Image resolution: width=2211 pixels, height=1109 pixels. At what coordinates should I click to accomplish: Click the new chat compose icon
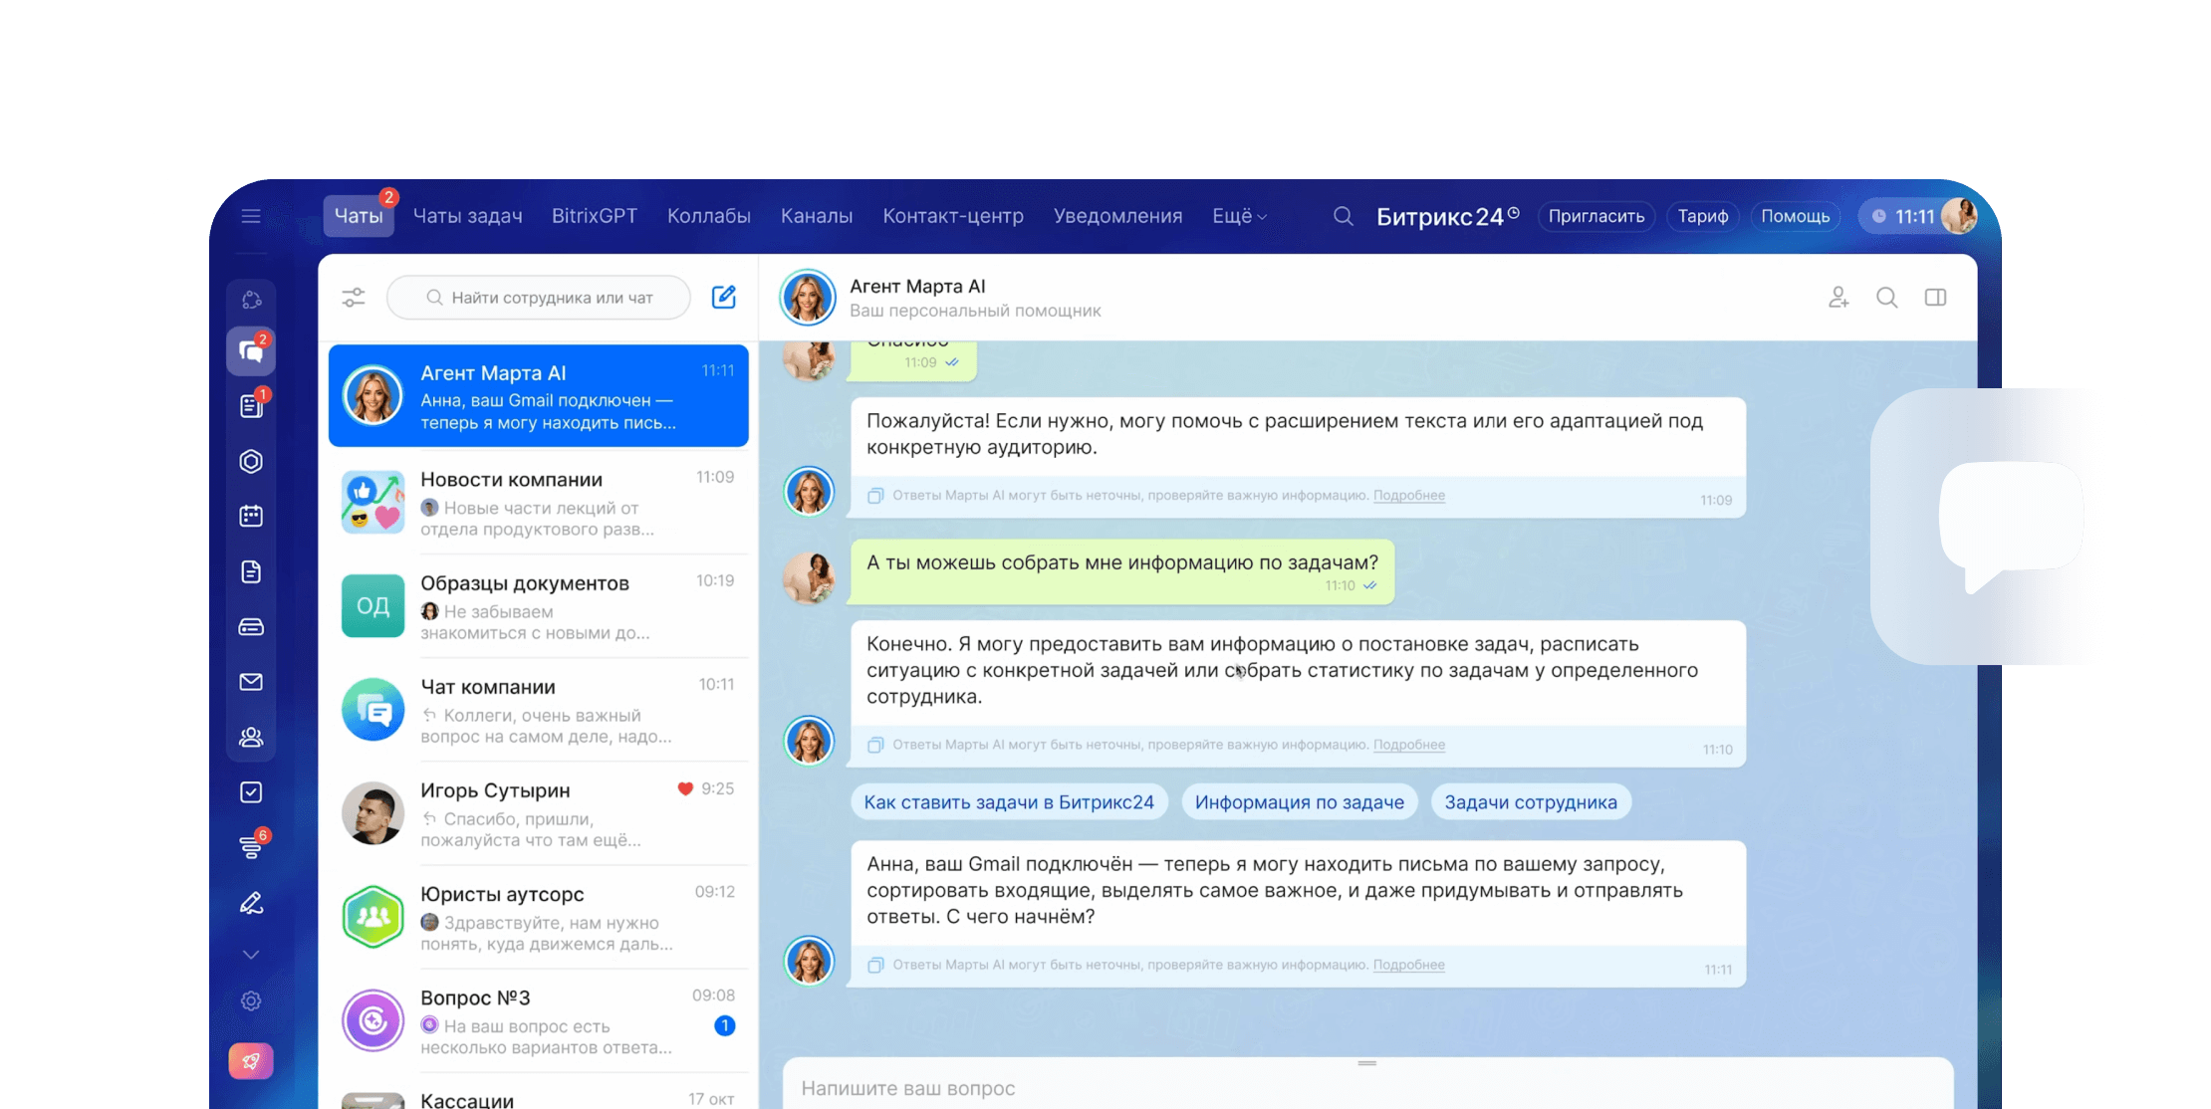pos(724,297)
